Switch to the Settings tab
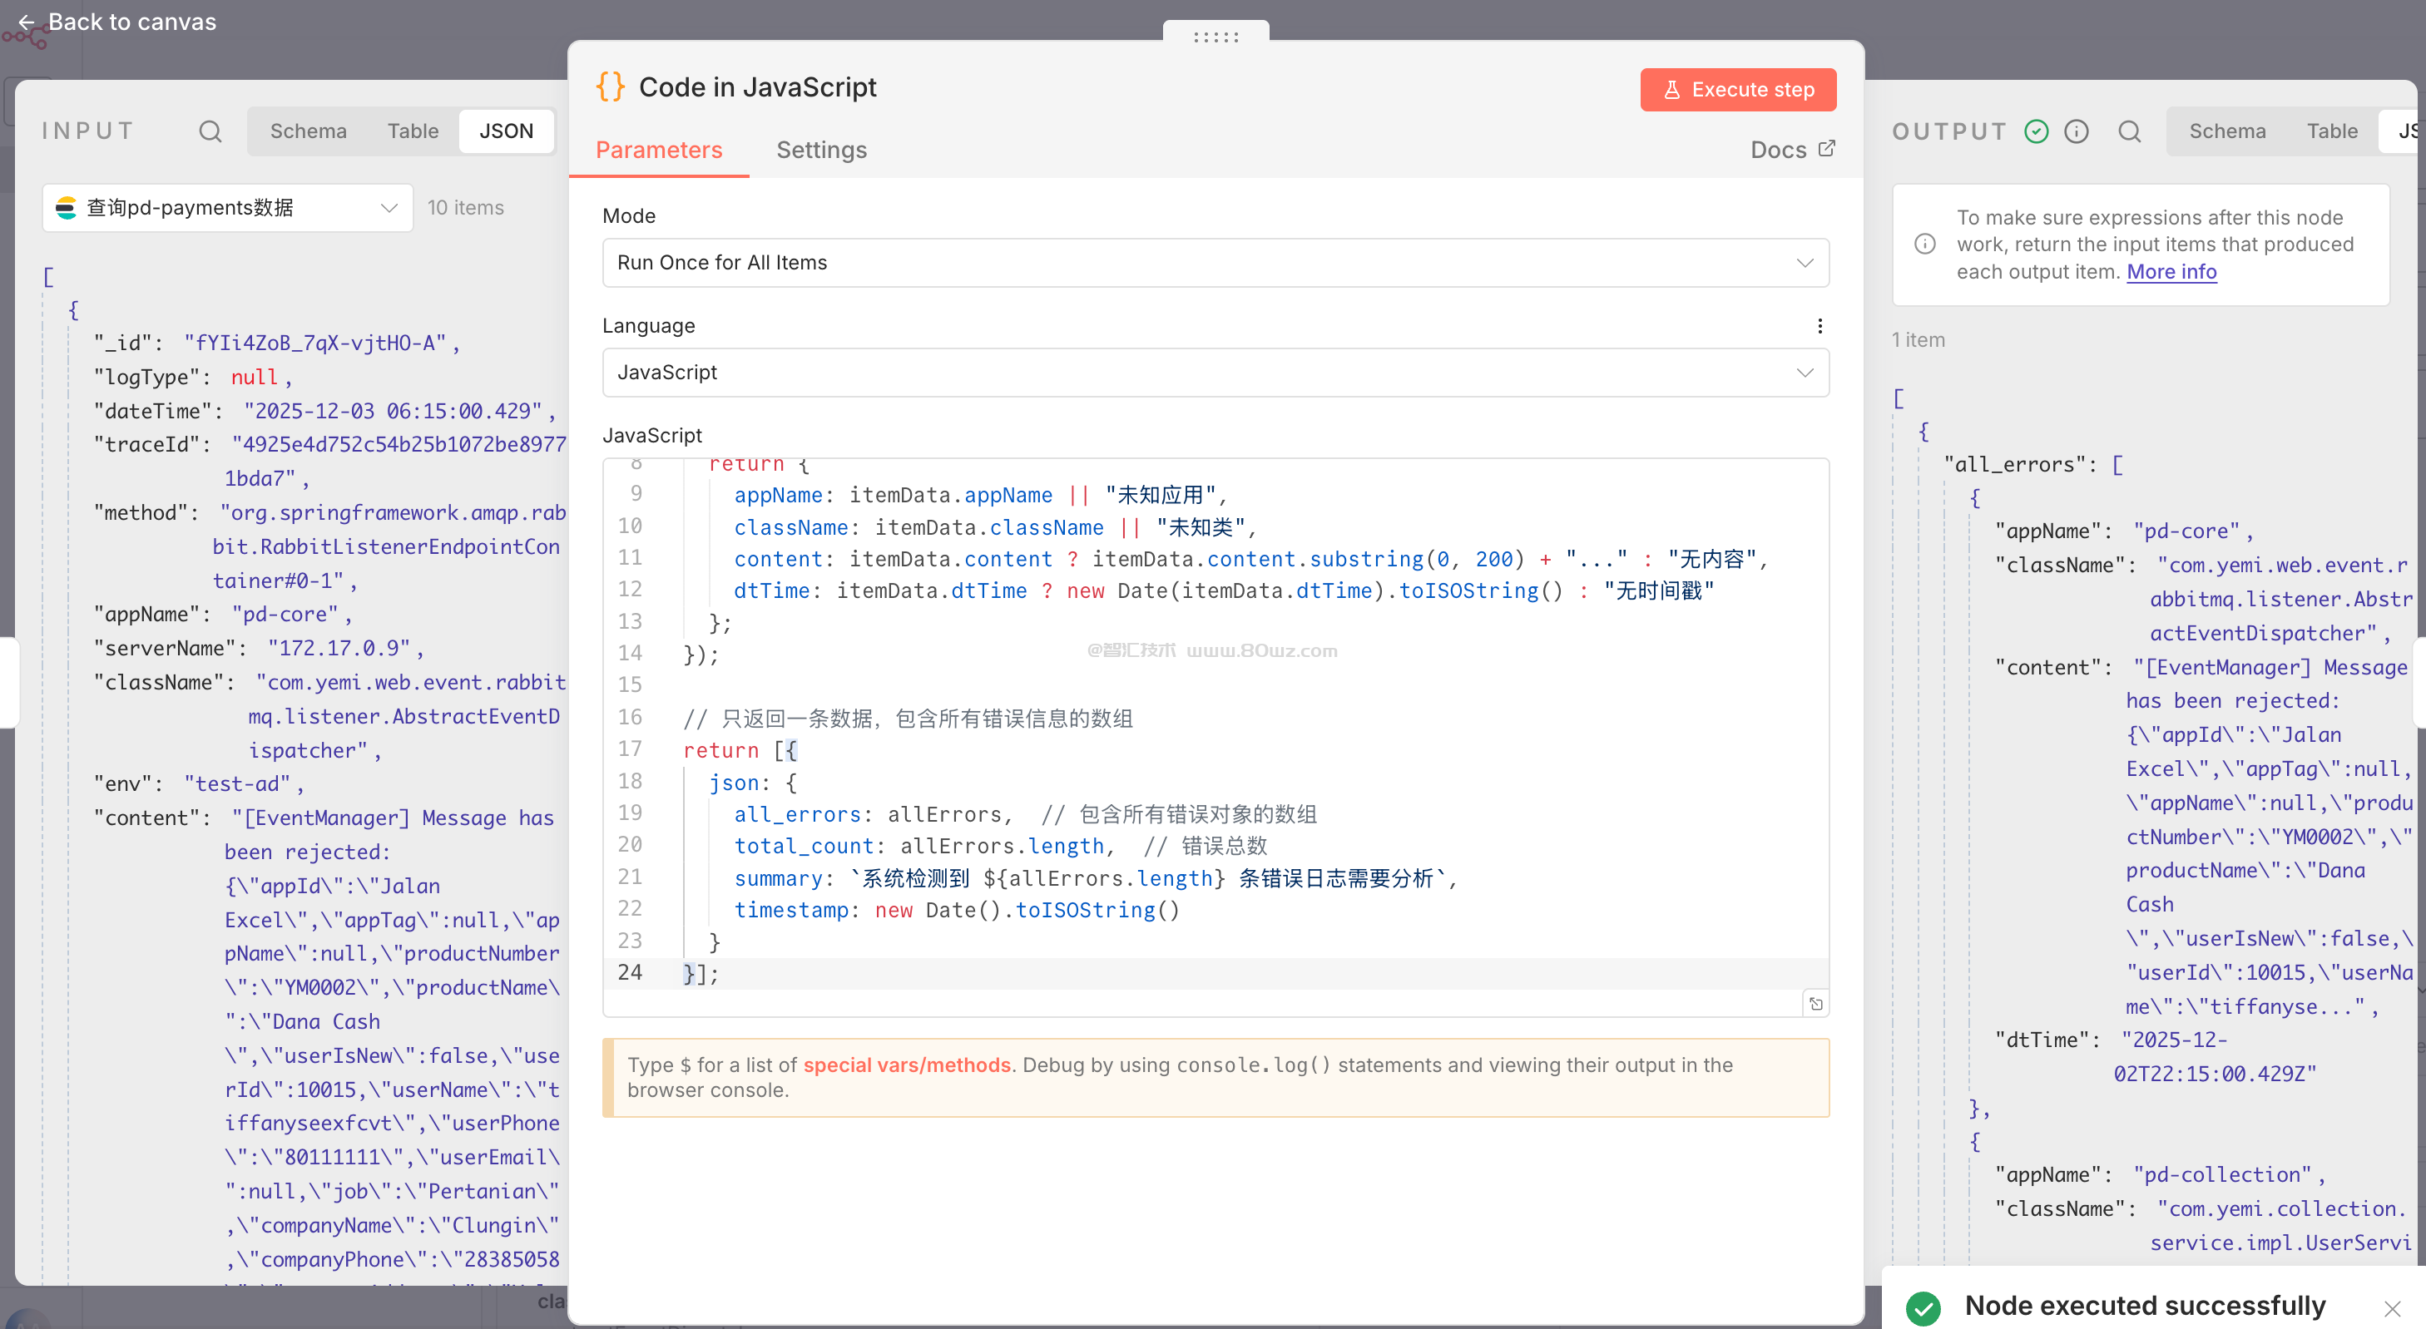Image resolution: width=2426 pixels, height=1329 pixels. 821,150
